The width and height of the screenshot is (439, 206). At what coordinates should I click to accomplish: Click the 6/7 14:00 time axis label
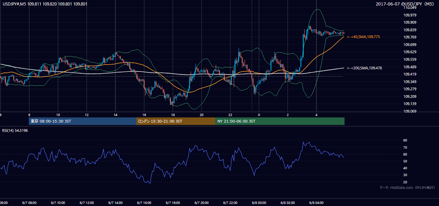pos(115,203)
